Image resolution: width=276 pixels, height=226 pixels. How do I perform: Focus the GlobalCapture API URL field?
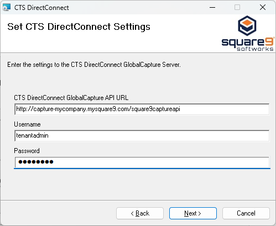(142, 109)
